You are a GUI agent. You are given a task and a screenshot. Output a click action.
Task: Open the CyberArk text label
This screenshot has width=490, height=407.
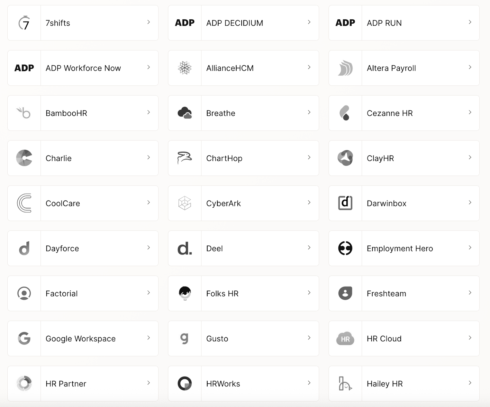tap(224, 203)
